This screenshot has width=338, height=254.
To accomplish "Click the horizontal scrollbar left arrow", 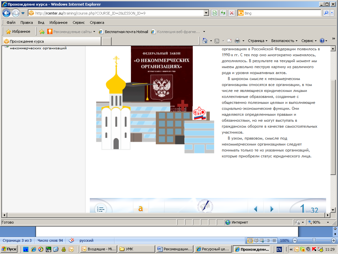I will 4,215.
